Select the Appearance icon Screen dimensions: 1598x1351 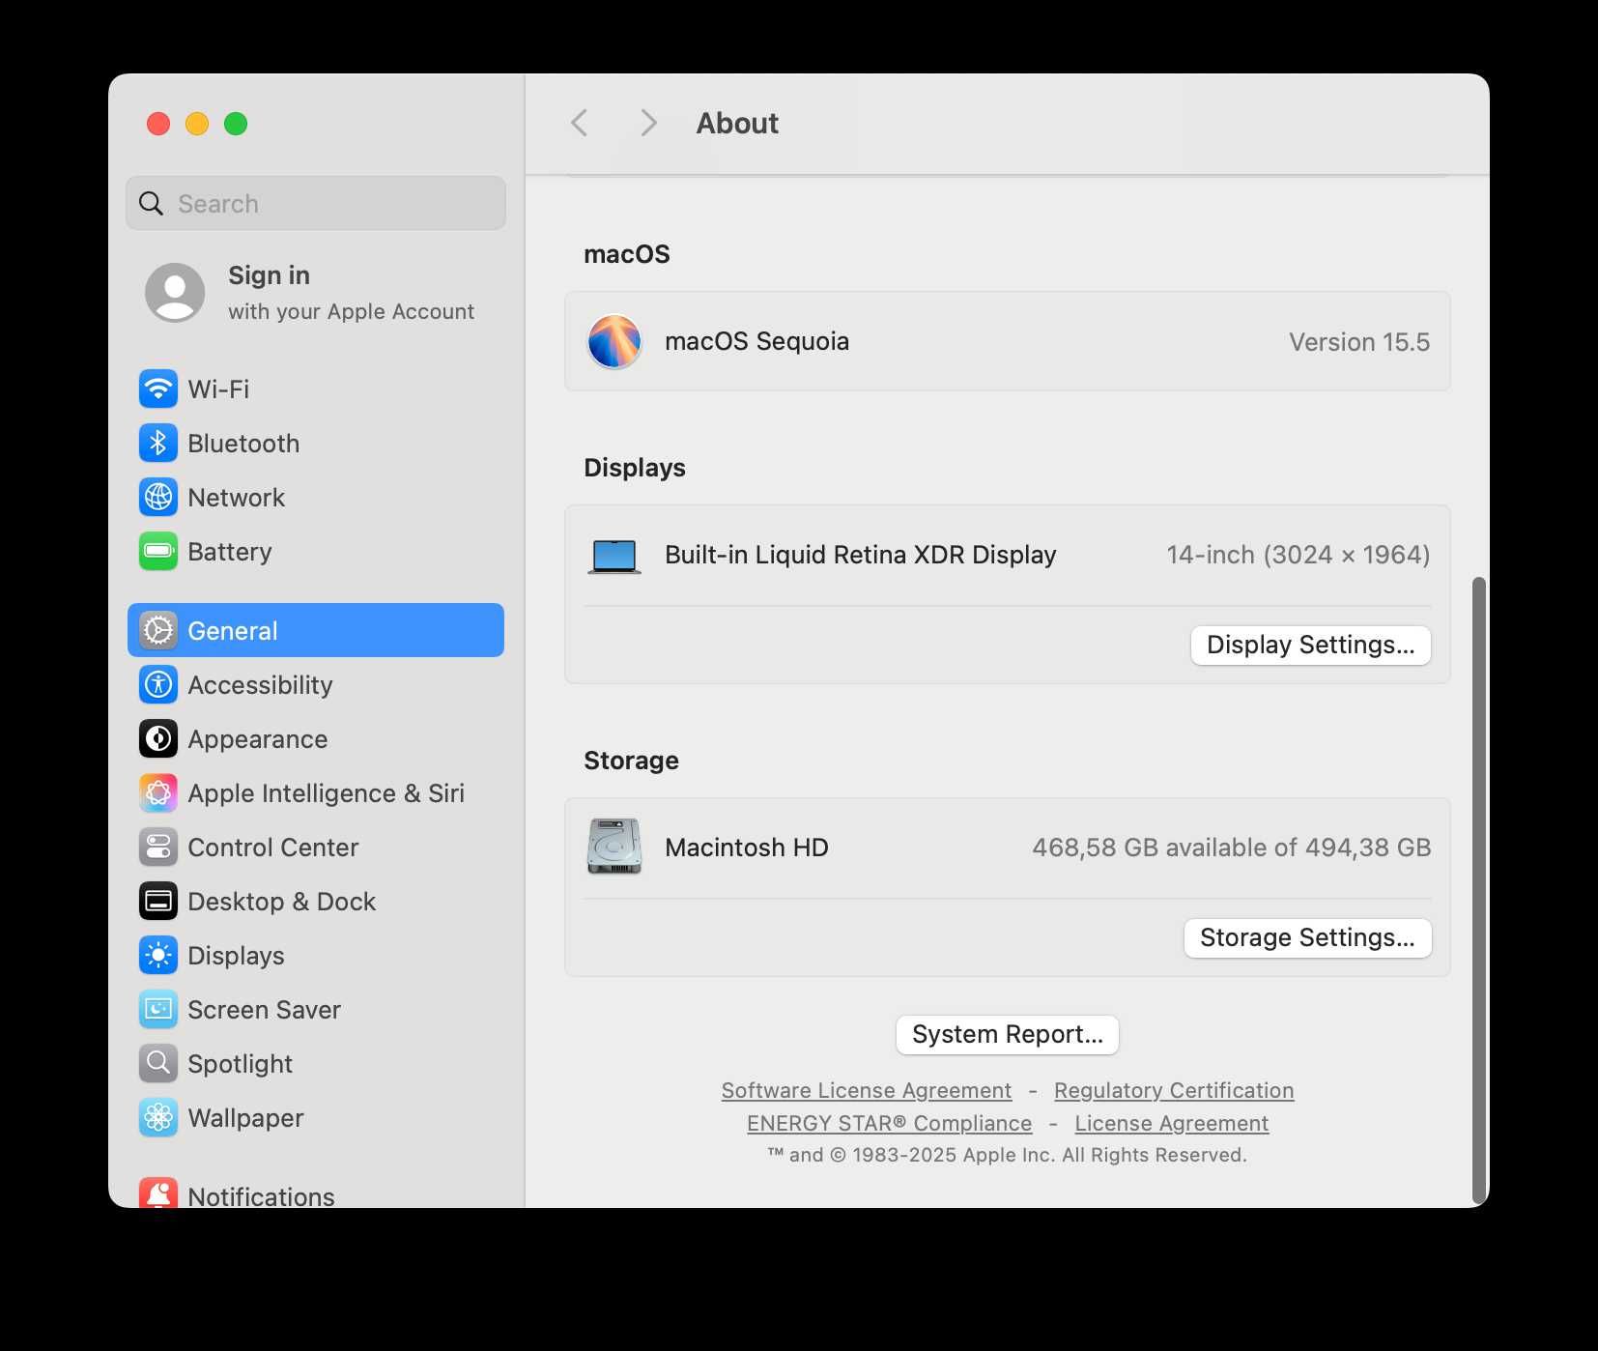coord(158,739)
